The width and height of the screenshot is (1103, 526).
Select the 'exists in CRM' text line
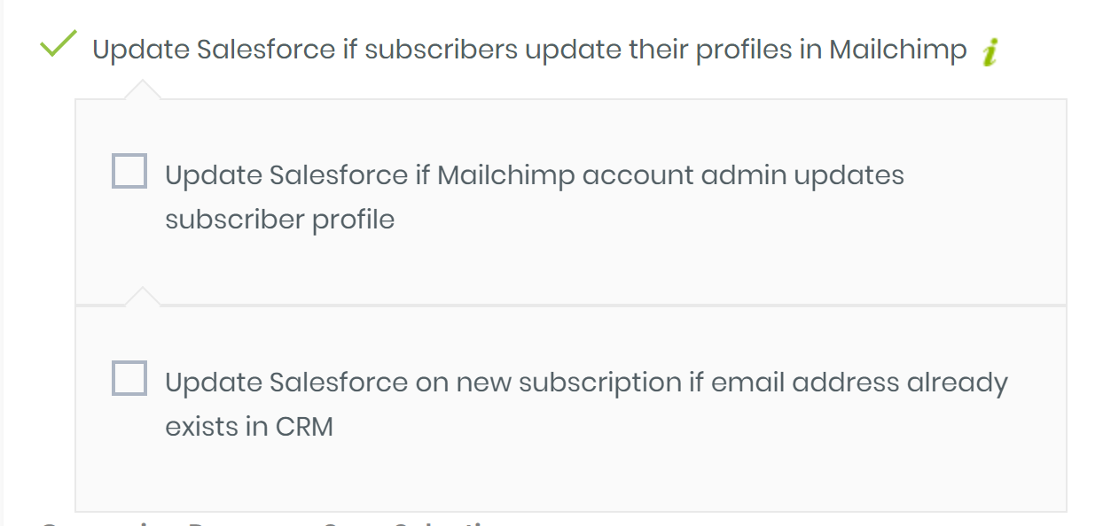click(249, 427)
